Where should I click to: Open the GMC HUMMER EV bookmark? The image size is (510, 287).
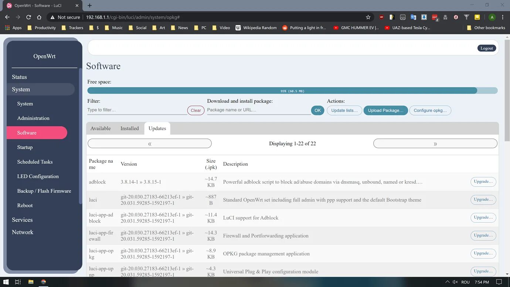356,28
